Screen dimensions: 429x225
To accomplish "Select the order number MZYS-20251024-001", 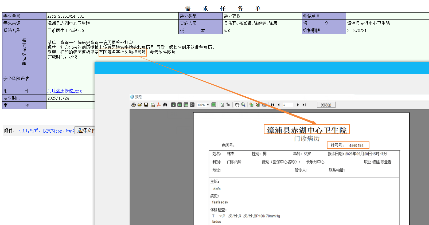I will click(x=66, y=16).
